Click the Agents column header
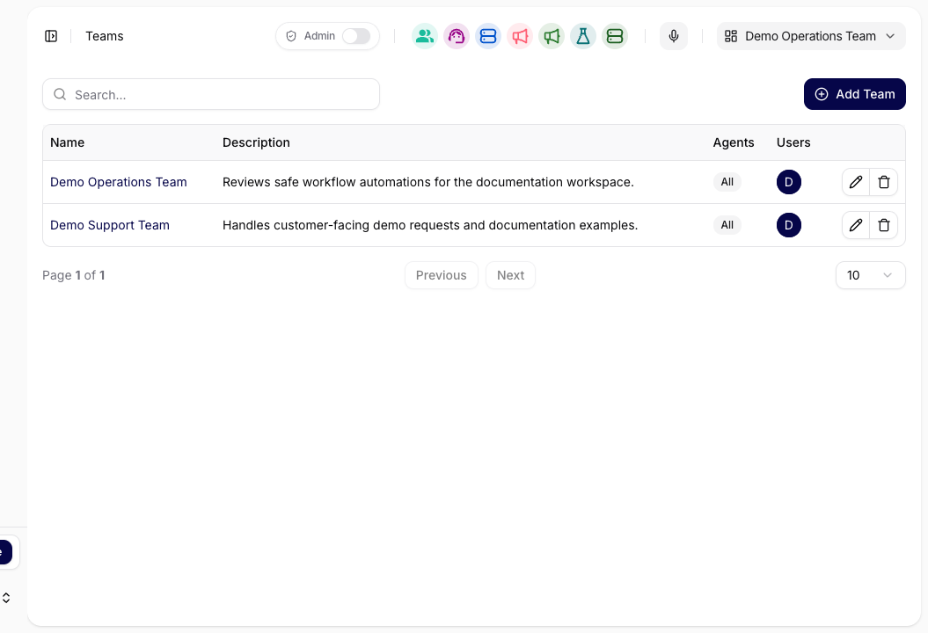This screenshot has width=928, height=633. pos(734,142)
